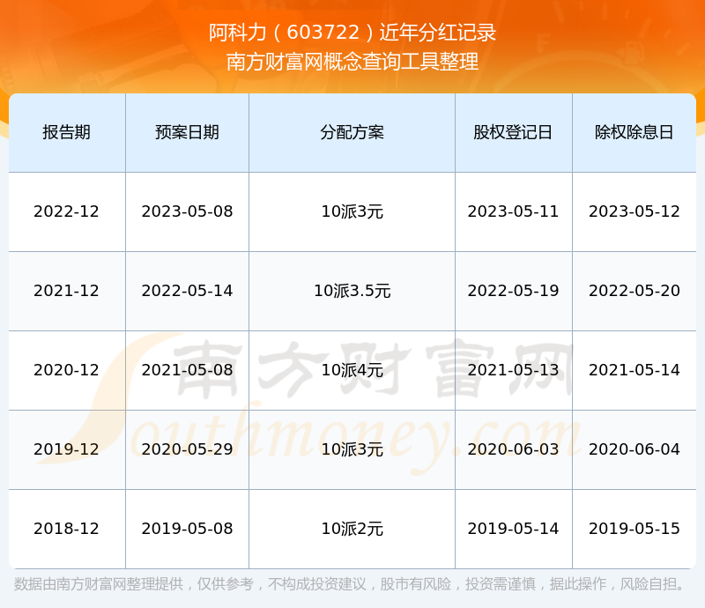705x608 pixels.
Task: Select the 预案日期 column header
Action: 187,132
